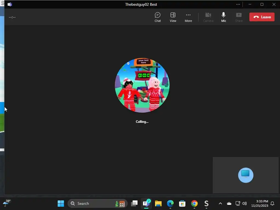Click the self-view preview tile avatar
This screenshot has height=210, width=280.
coord(246,175)
